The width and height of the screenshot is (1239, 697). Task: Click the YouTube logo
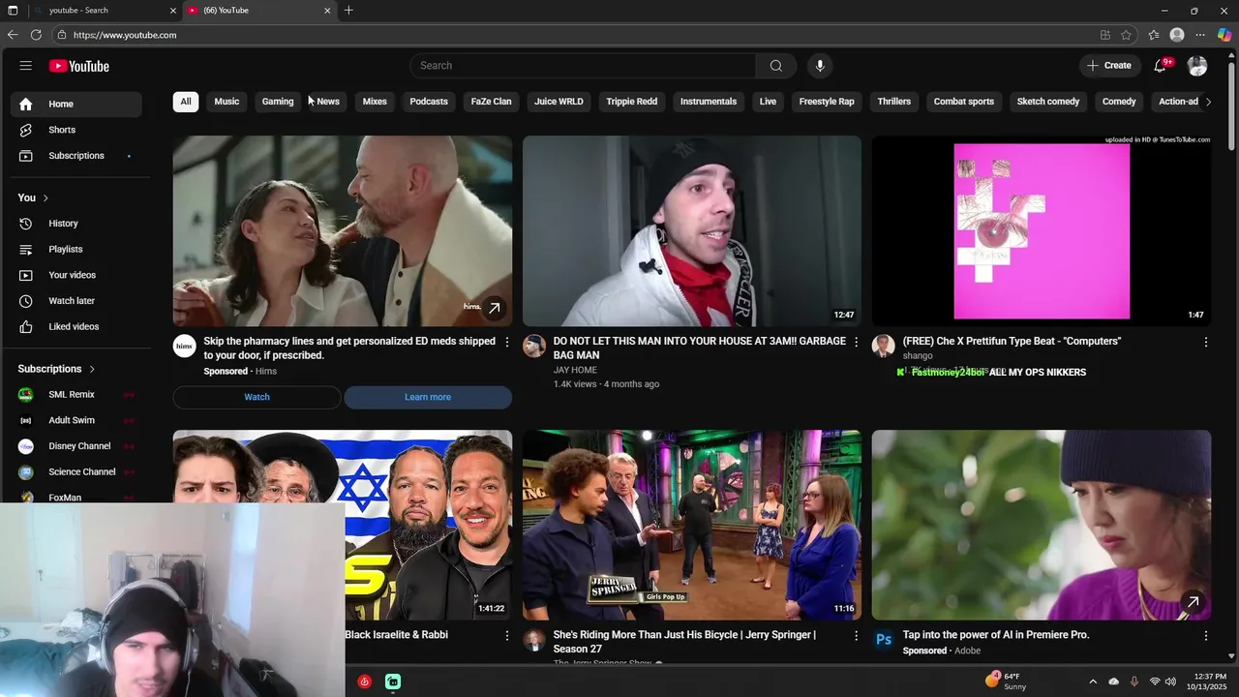(x=79, y=66)
